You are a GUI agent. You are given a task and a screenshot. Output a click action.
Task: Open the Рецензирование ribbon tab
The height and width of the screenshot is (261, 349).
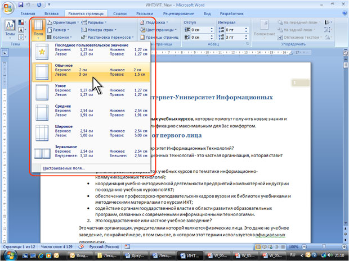click(x=178, y=13)
